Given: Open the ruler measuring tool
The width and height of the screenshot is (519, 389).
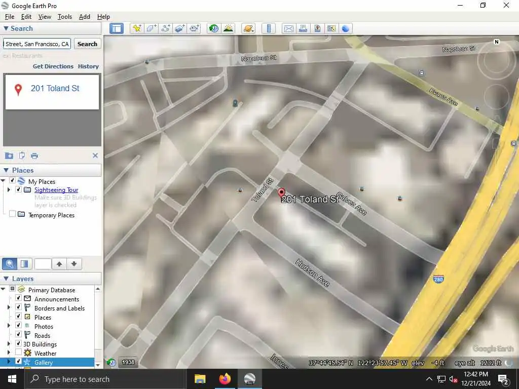Looking at the screenshot, I should tap(269, 28).
